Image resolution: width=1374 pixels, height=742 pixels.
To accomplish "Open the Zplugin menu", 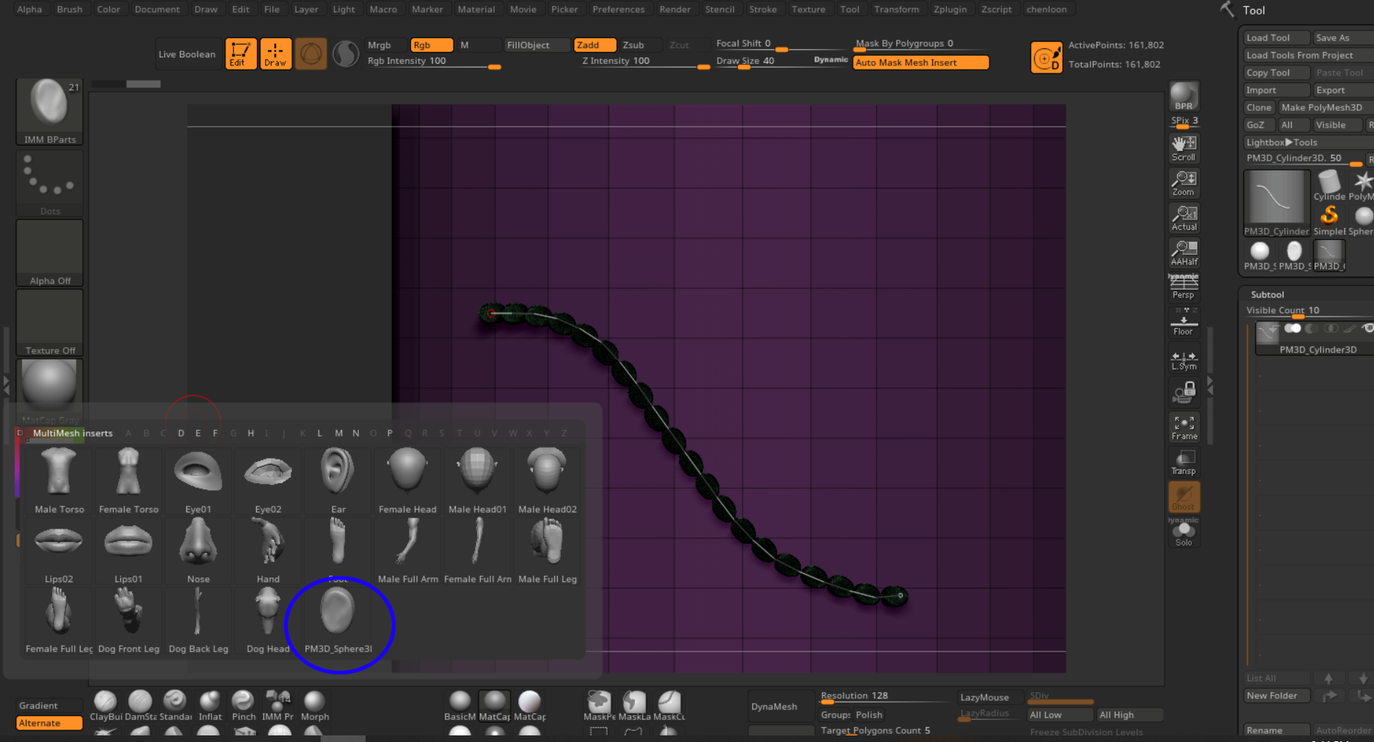I will [949, 10].
